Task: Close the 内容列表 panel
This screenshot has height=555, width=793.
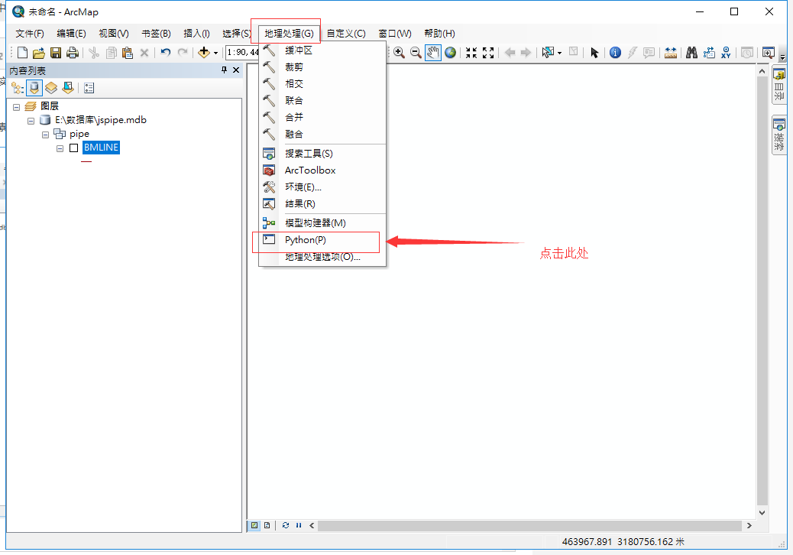Action: click(235, 70)
